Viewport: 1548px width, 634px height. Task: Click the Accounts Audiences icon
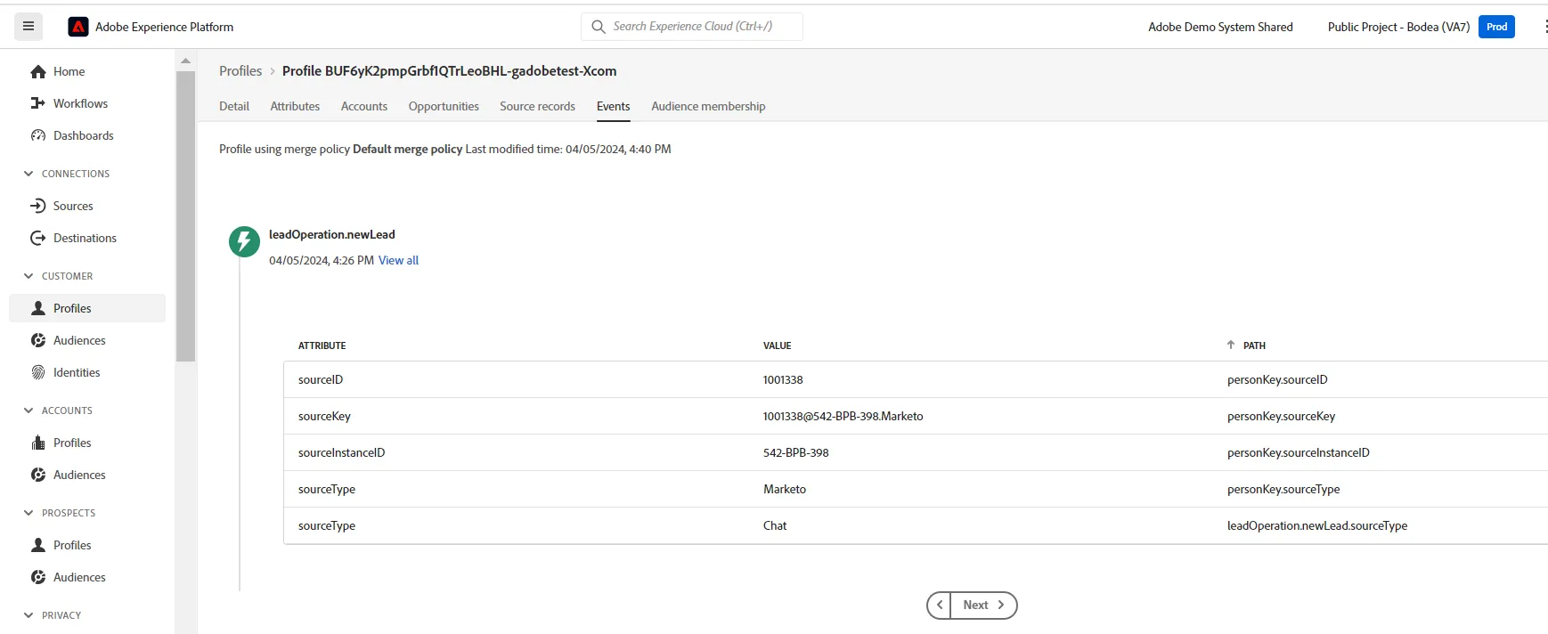(38, 475)
